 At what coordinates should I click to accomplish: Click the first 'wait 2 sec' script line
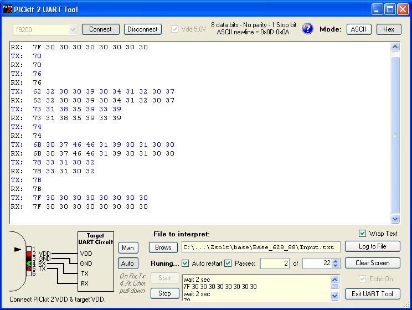click(197, 280)
